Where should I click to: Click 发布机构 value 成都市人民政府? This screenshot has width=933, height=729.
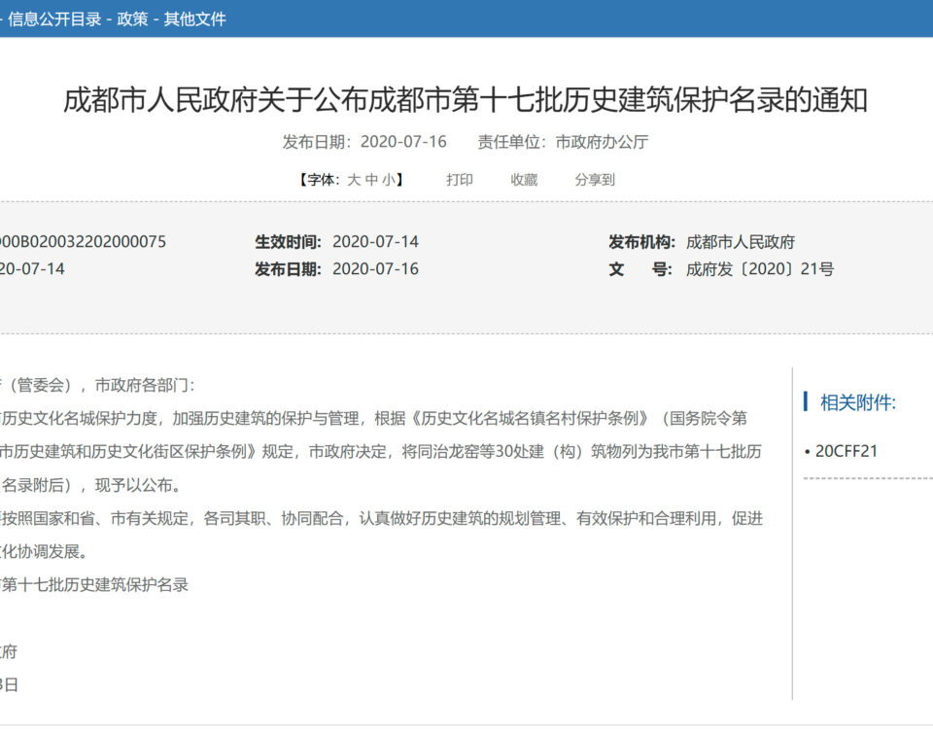point(741,242)
